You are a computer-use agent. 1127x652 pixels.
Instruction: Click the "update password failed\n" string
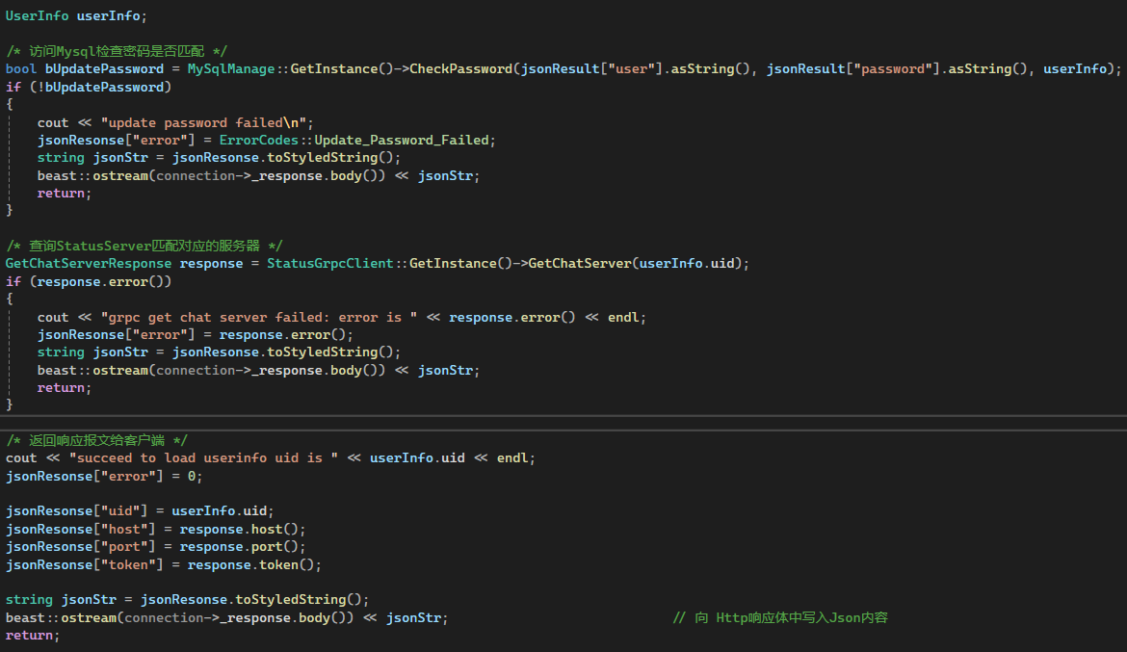[203, 123]
